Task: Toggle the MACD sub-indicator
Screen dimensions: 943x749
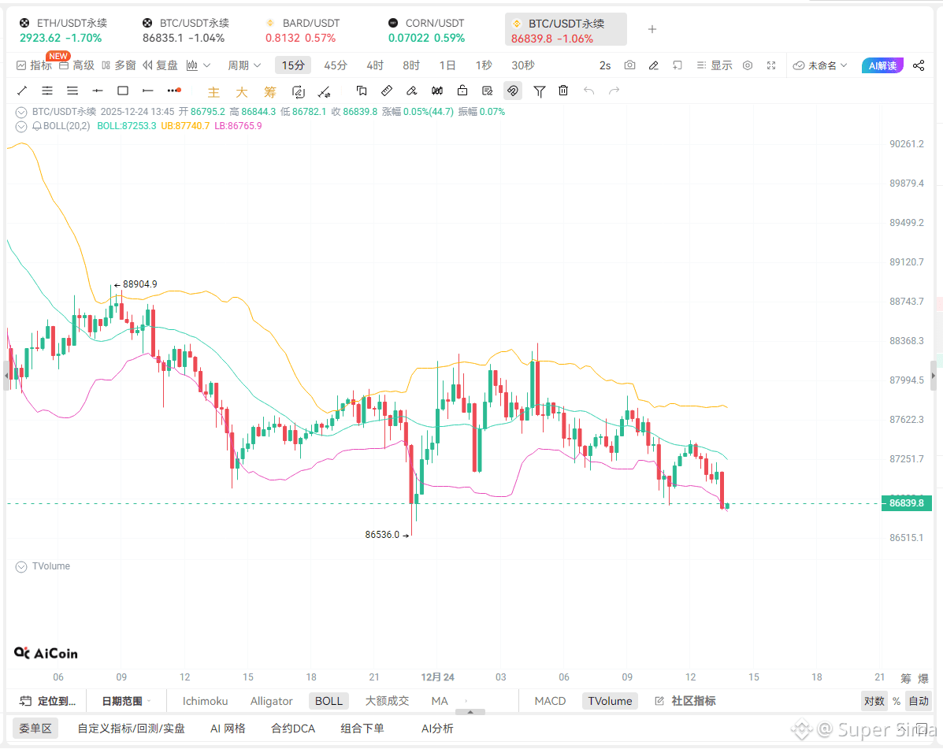Action: coord(550,701)
